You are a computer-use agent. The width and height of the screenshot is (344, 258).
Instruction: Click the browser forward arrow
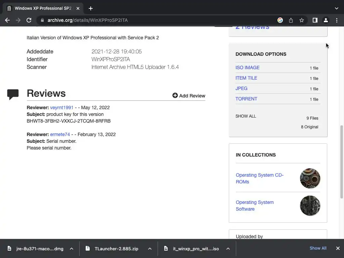coord(18,20)
